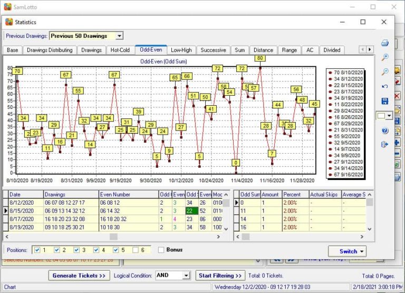Viewport: 405px width, 293px height.
Task: Toggle the Bonus checkbox
Action: coord(161,250)
